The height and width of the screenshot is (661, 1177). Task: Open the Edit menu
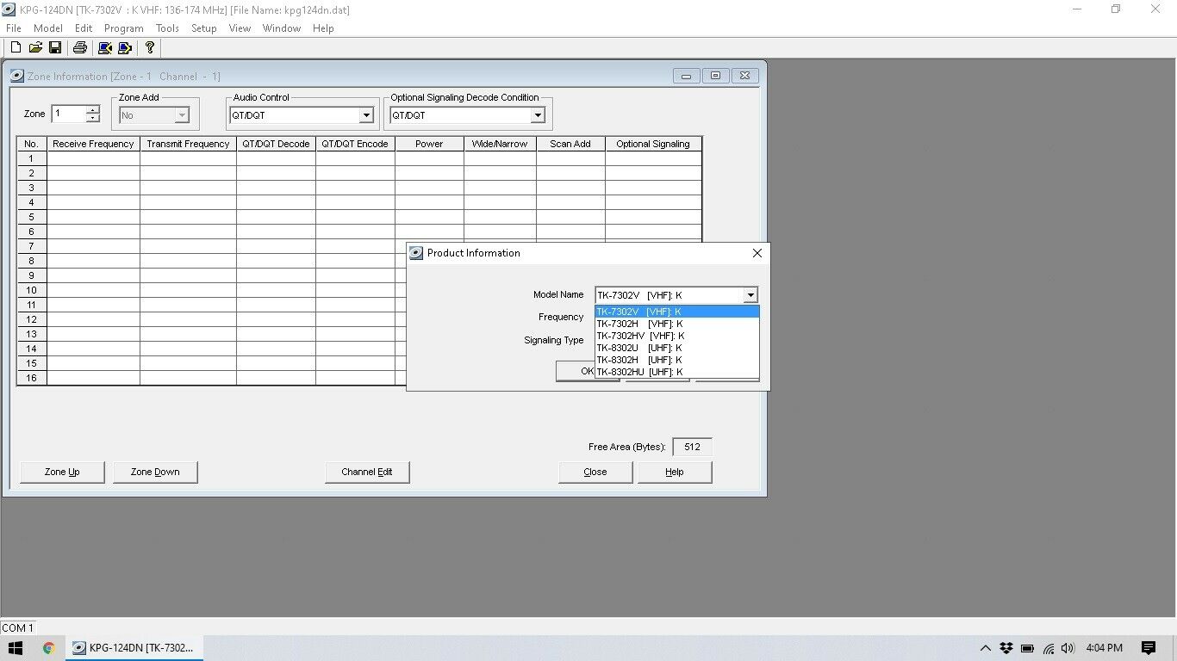tap(84, 28)
